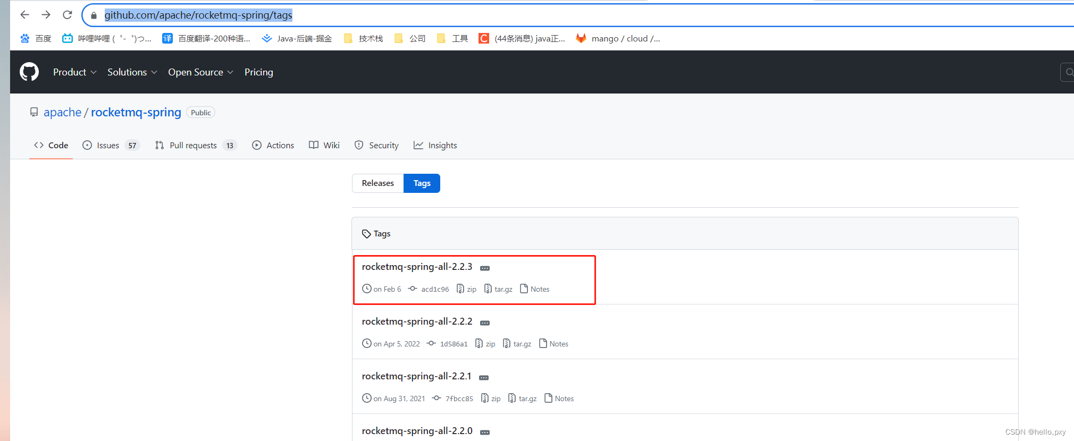The height and width of the screenshot is (441, 1074).
Task: Click the 'on Feb 6' date text
Action: [x=387, y=289]
